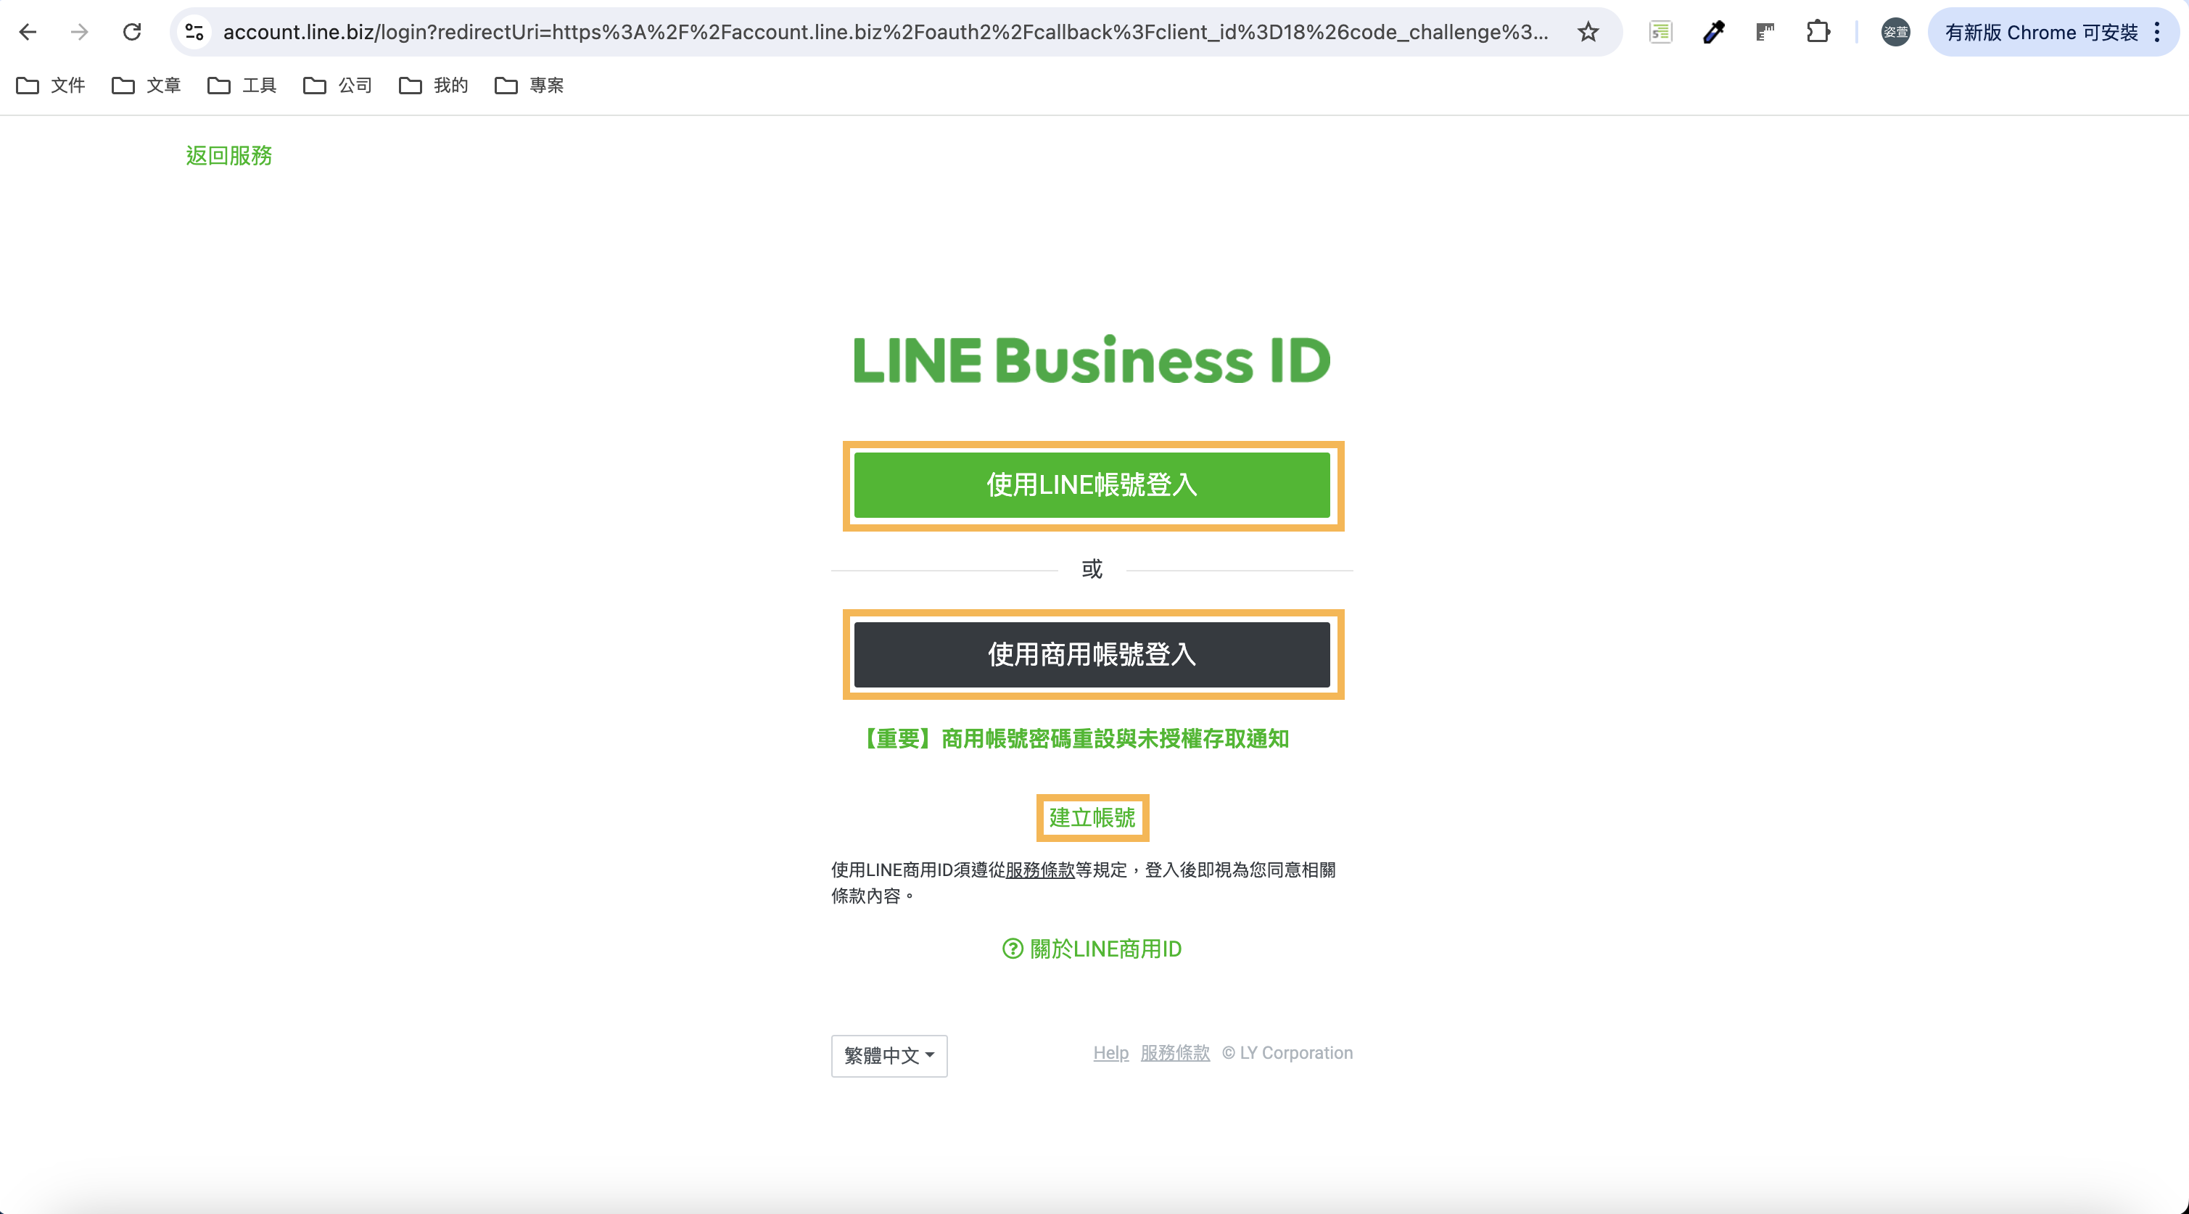
Task: Open the green spreadsheet extension icon
Action: [1660, 33]
